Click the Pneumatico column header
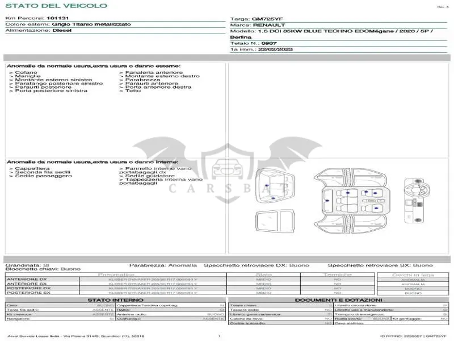The width and height of the screenshot is (454, 341). tap(116, 275)
